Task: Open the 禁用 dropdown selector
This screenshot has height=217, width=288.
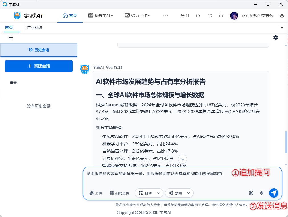Action: [x=179, y=193]
